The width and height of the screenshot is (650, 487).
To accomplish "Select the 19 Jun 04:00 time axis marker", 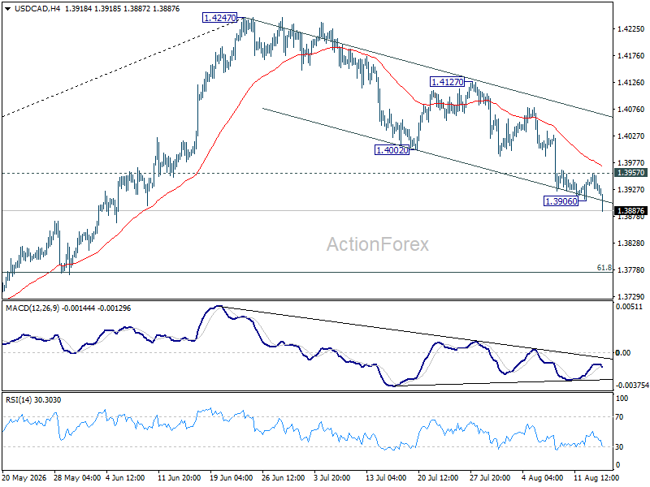I will (x=232, y=478).
